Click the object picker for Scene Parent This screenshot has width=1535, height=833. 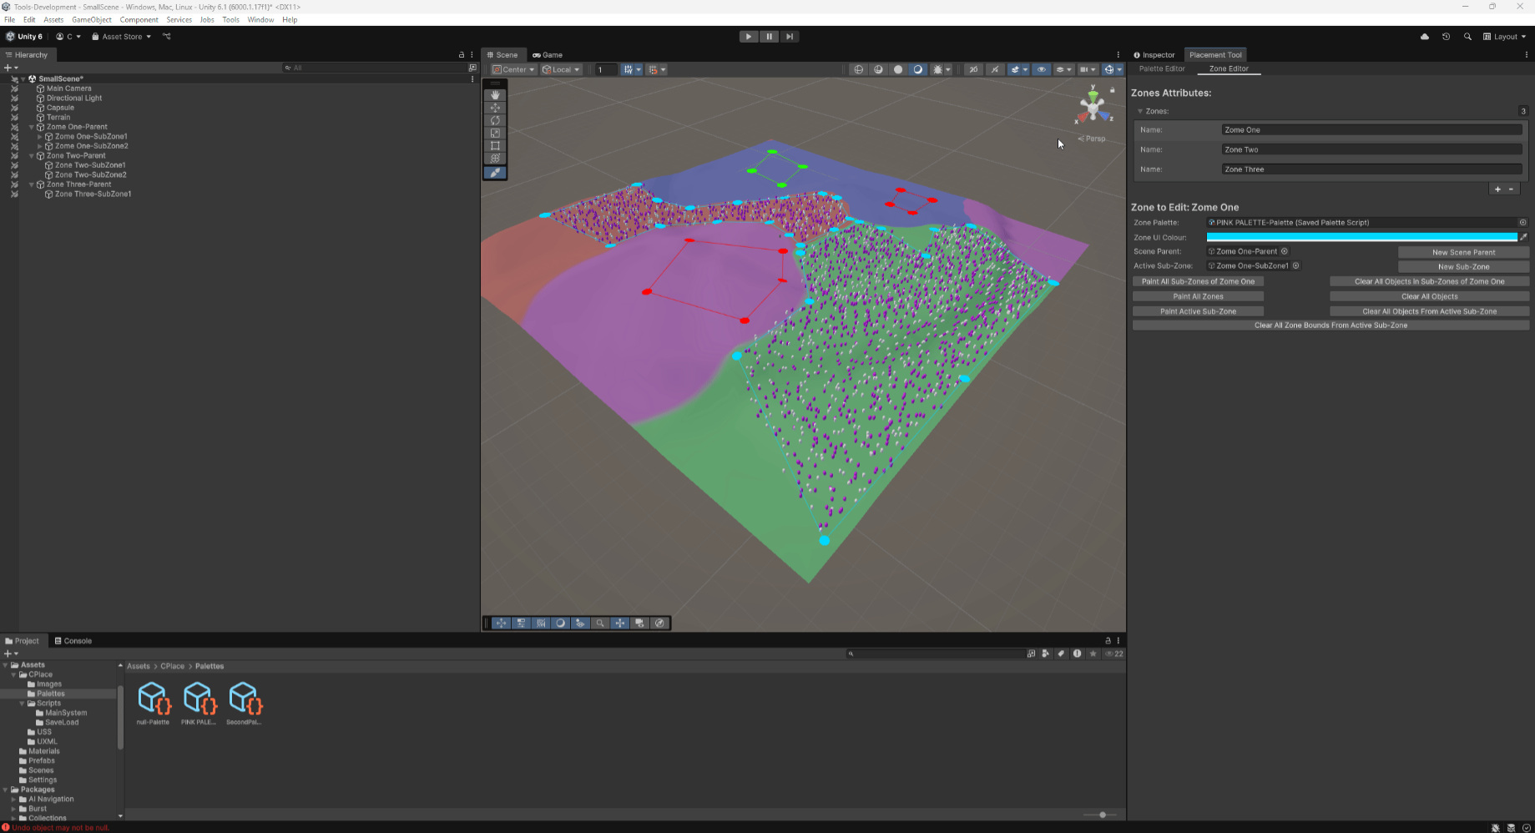tap(1285, 251)
